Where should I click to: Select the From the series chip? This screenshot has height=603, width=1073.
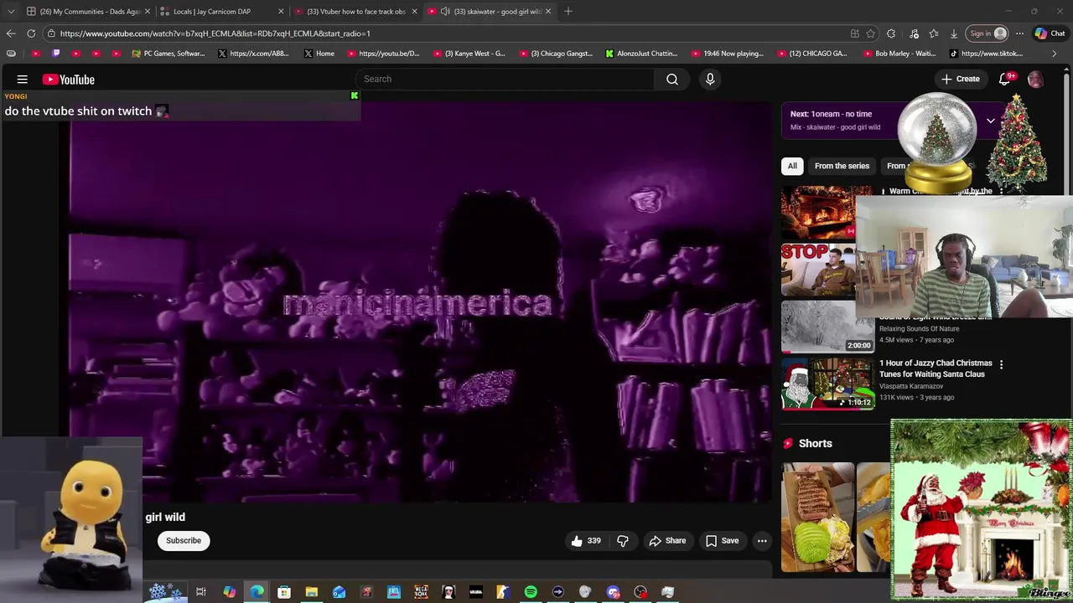842,166
